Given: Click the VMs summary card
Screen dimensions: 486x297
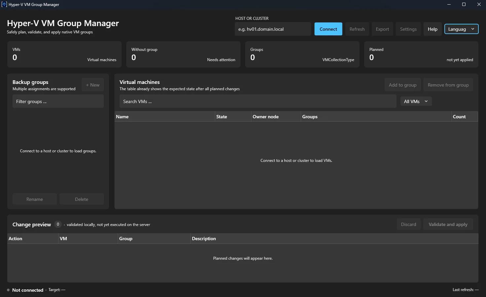Looking at the screenshot, I should pos(64,55).
